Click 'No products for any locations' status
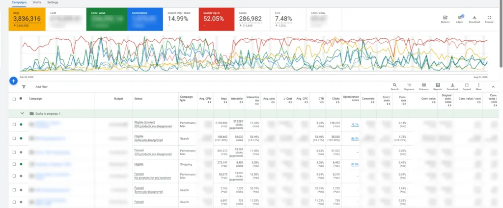The height and width of the screenshot is (208, 503). click(152, 178)
